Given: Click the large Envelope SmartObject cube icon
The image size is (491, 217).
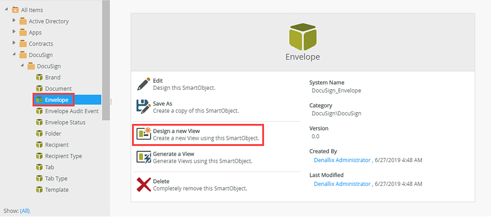Looking at the screenshot, I should click(x=302, y=36).
